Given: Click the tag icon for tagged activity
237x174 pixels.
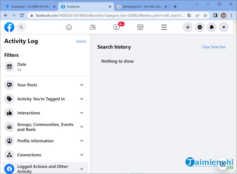Looking at the screenshot, I should [9, 99].
